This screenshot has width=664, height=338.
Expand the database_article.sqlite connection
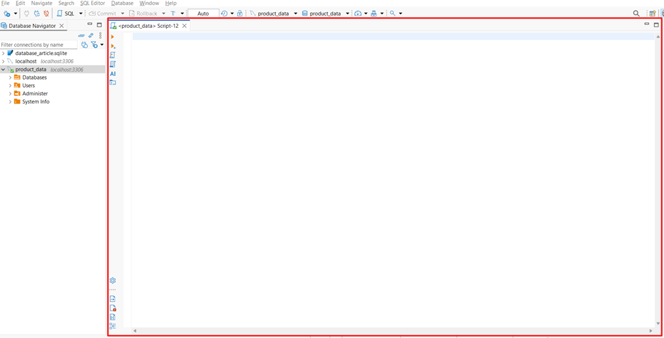coord(3,53)
